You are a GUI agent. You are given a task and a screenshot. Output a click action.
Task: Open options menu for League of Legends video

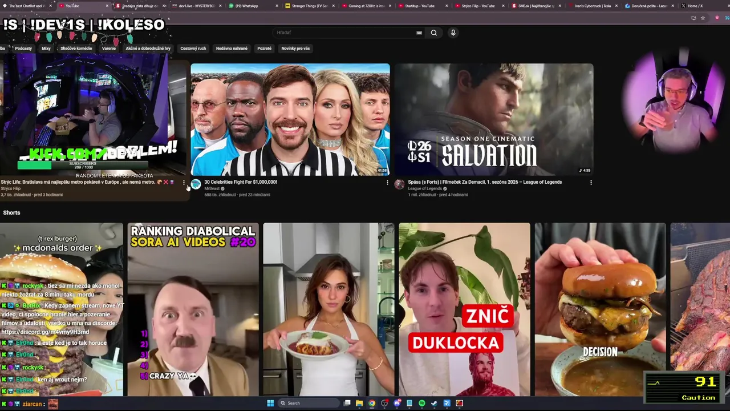coord(591,183)
